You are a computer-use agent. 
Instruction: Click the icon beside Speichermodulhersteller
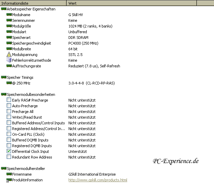click(x=4, y=168)
